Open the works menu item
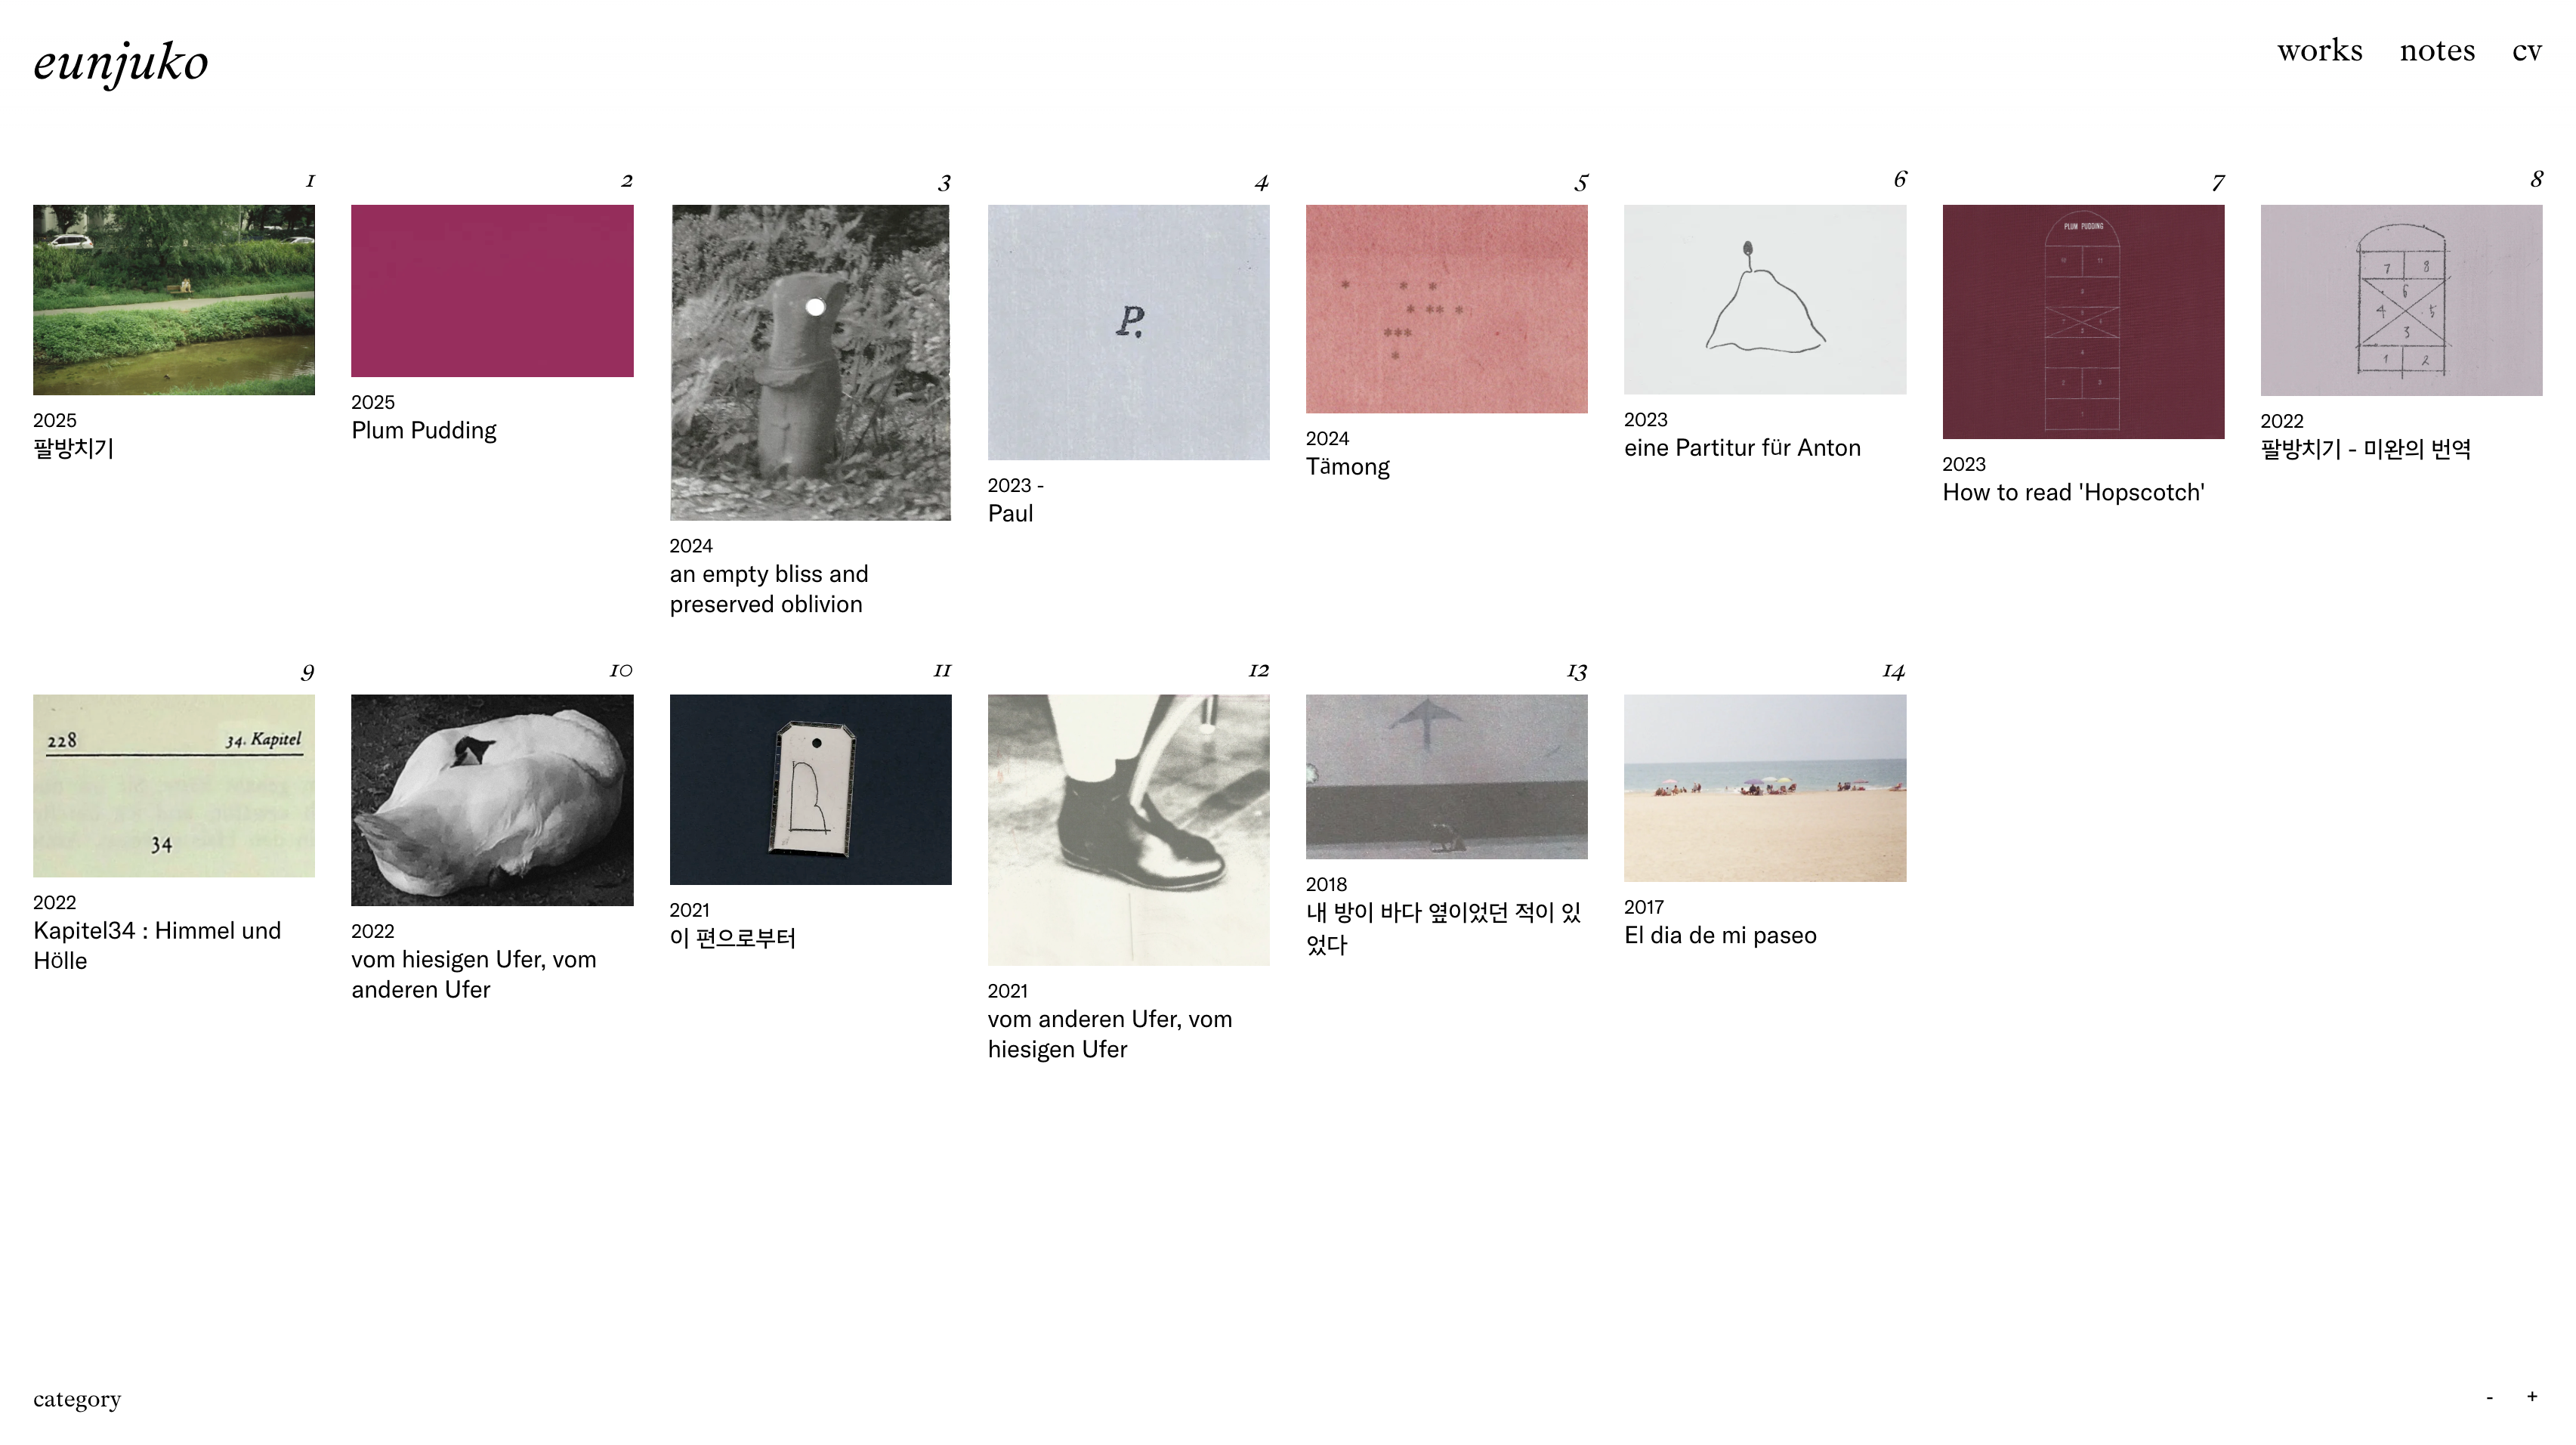This screenshot has width=2576, height=1445. tap(2319, 50)
